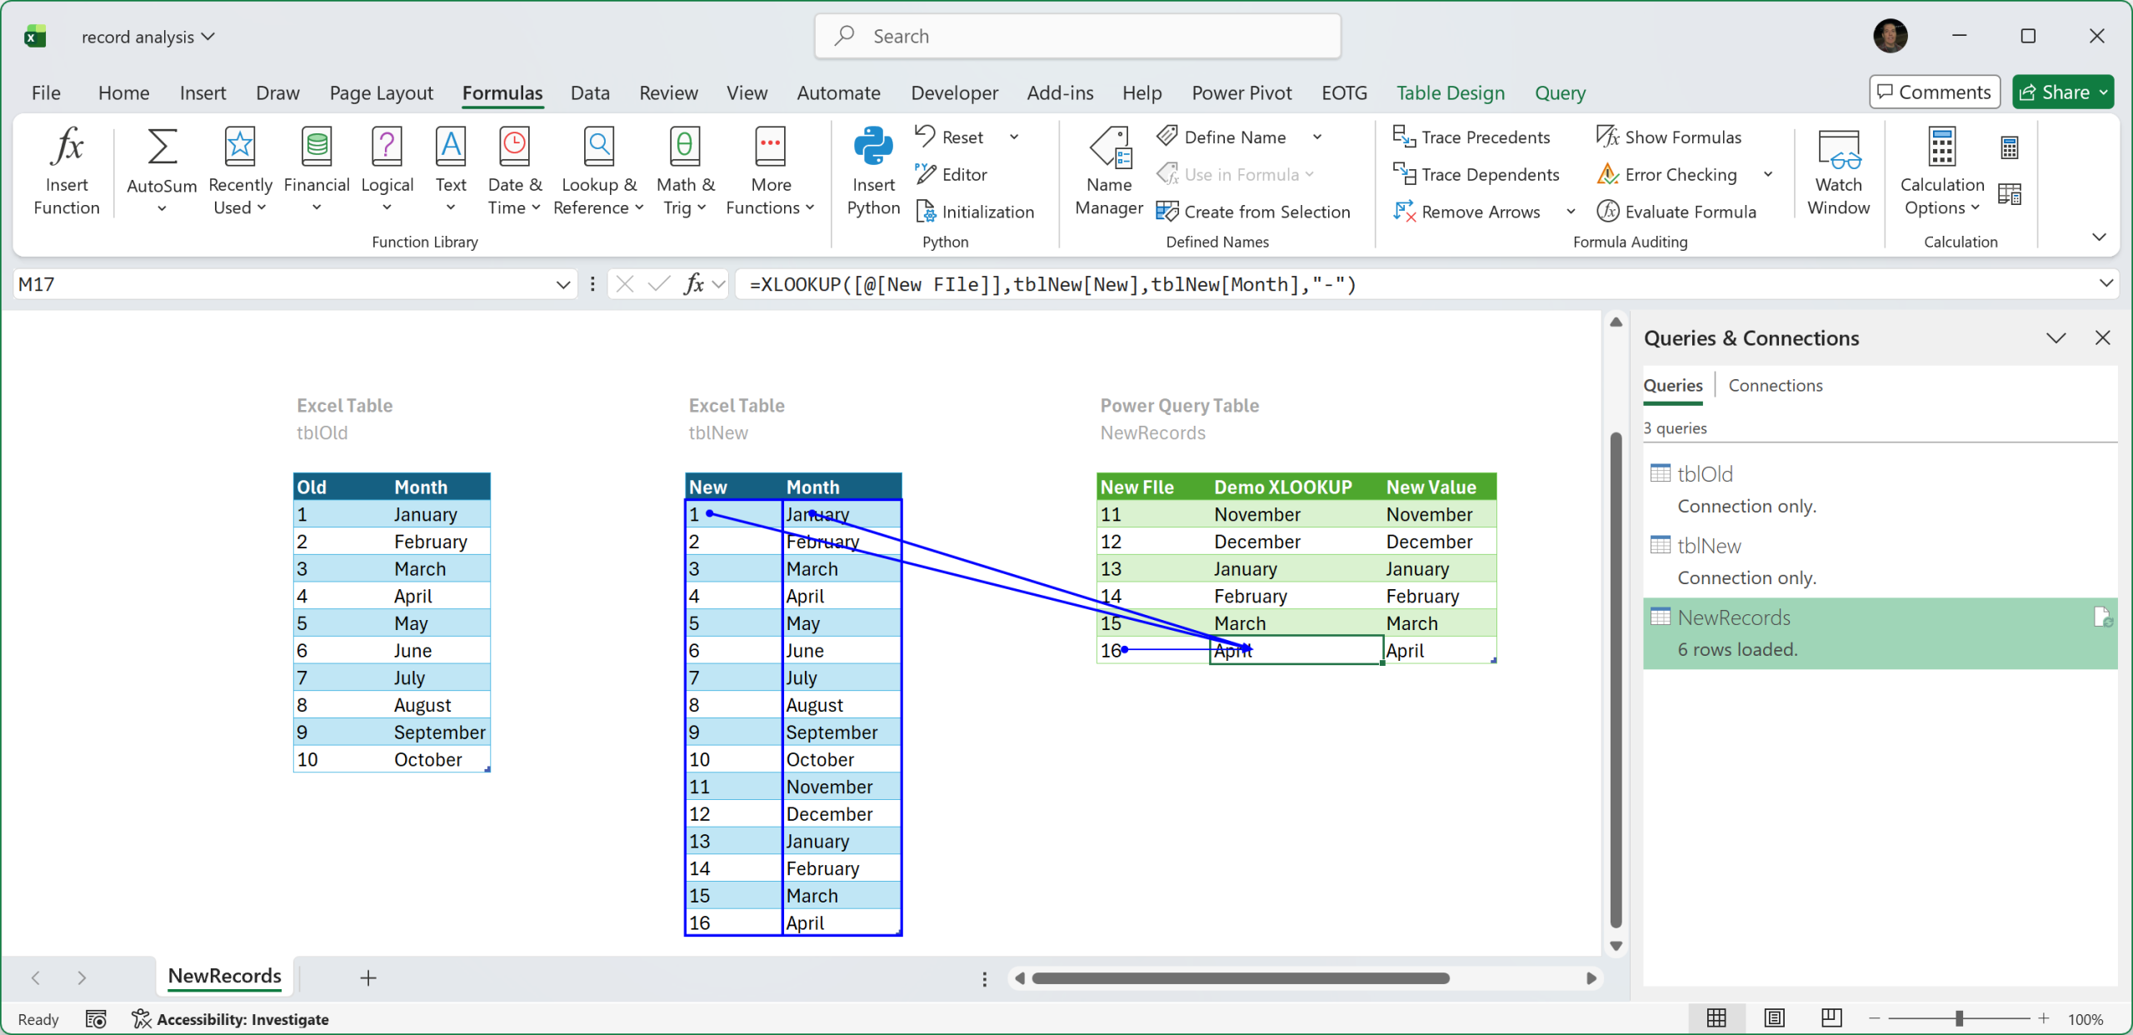
Task: Switch to Page Layout view in status bar
Action: click(x=1775, y=1018)
